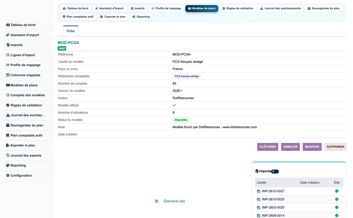353x218 pixels.
Task: Click the Journal des exports history icon
Action: click(8, 155)
